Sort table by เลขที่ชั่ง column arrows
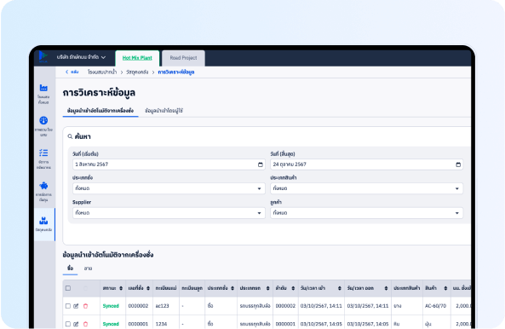This screenshot has width=505, height=329. click(x=148, y=288)
